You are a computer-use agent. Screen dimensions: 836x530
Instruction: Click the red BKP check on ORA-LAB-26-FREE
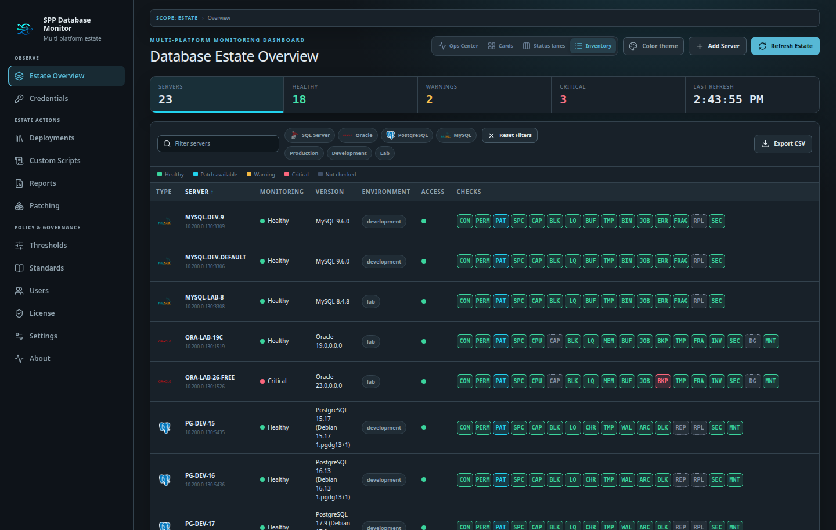[x=662, y=381]
